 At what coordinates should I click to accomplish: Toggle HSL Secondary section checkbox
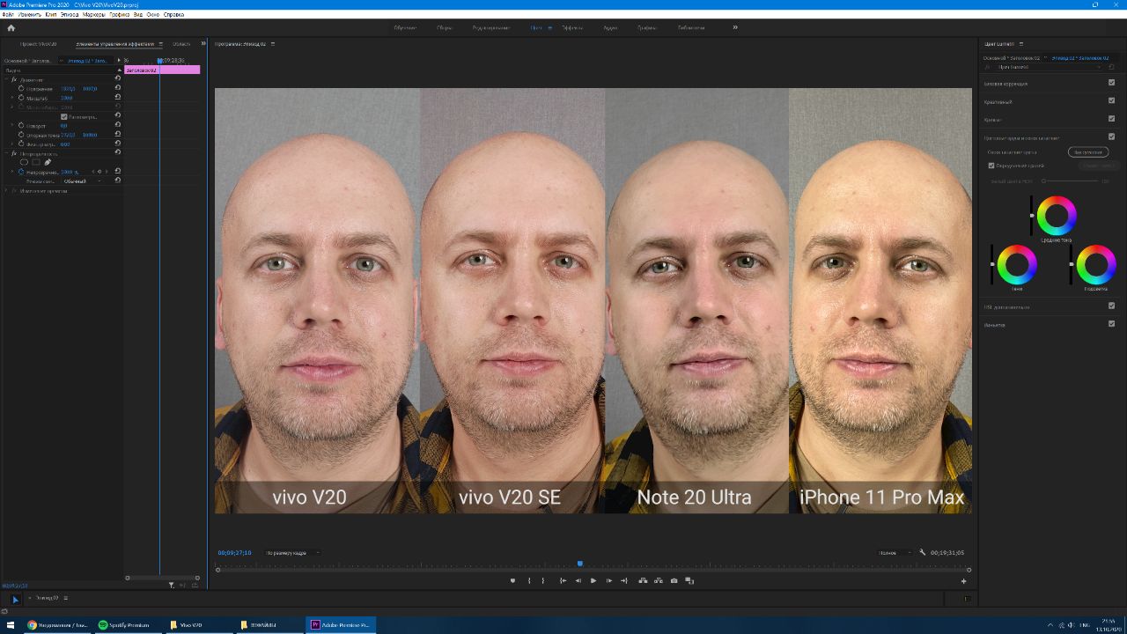coord(1111,306)
